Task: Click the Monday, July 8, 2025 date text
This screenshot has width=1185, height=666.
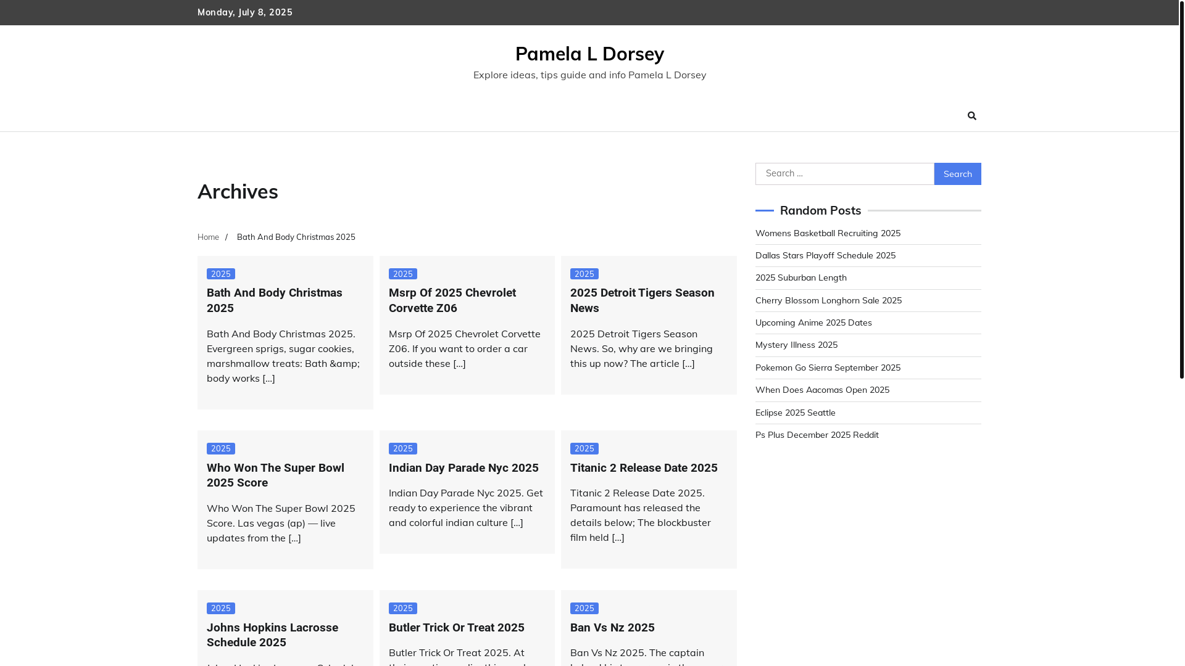Action: coord(245,12)
